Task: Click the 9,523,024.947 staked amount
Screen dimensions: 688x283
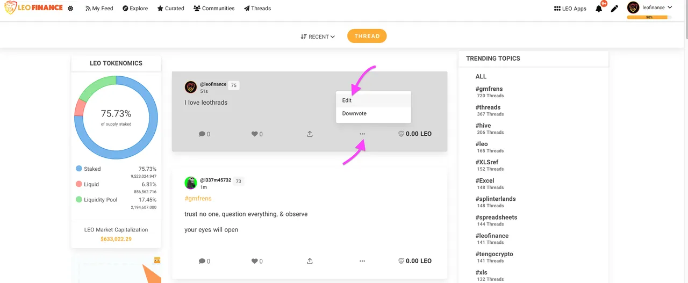Action: [144, 176]
